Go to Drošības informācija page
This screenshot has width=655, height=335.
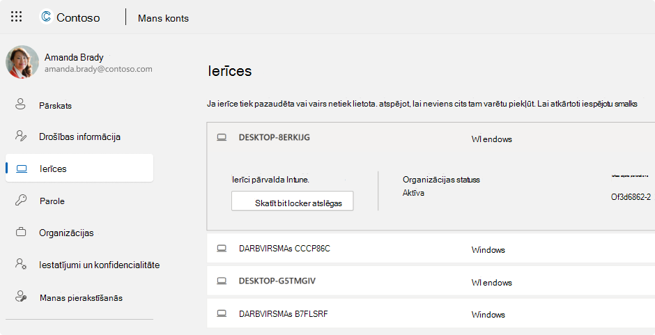pyautogui.click(x=79, y=137)
